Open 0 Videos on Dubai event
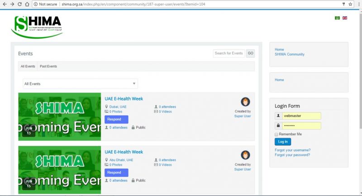Image resolution: width=362 pixels, height=196 pixels. 165,112
